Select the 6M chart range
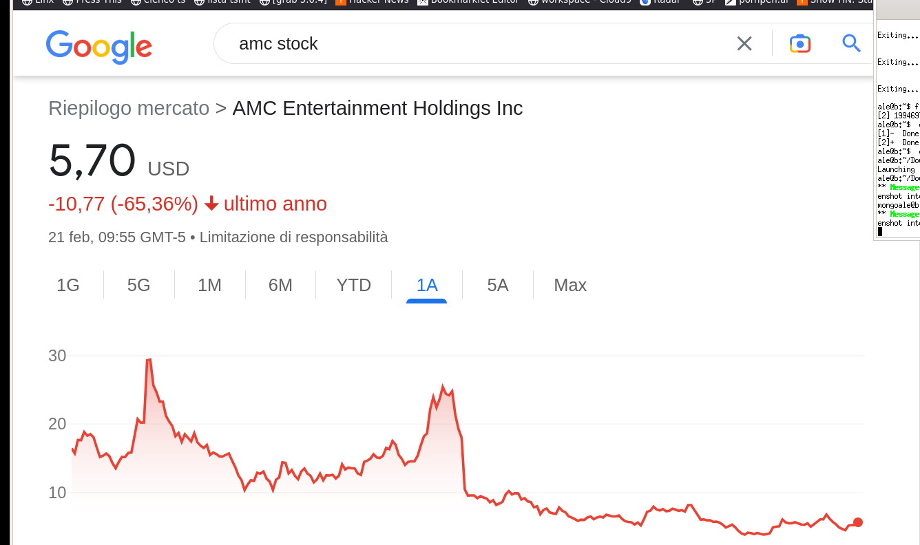Image resolution: width=920 pixels, height=545 pixels. click(x=280, y=285)
